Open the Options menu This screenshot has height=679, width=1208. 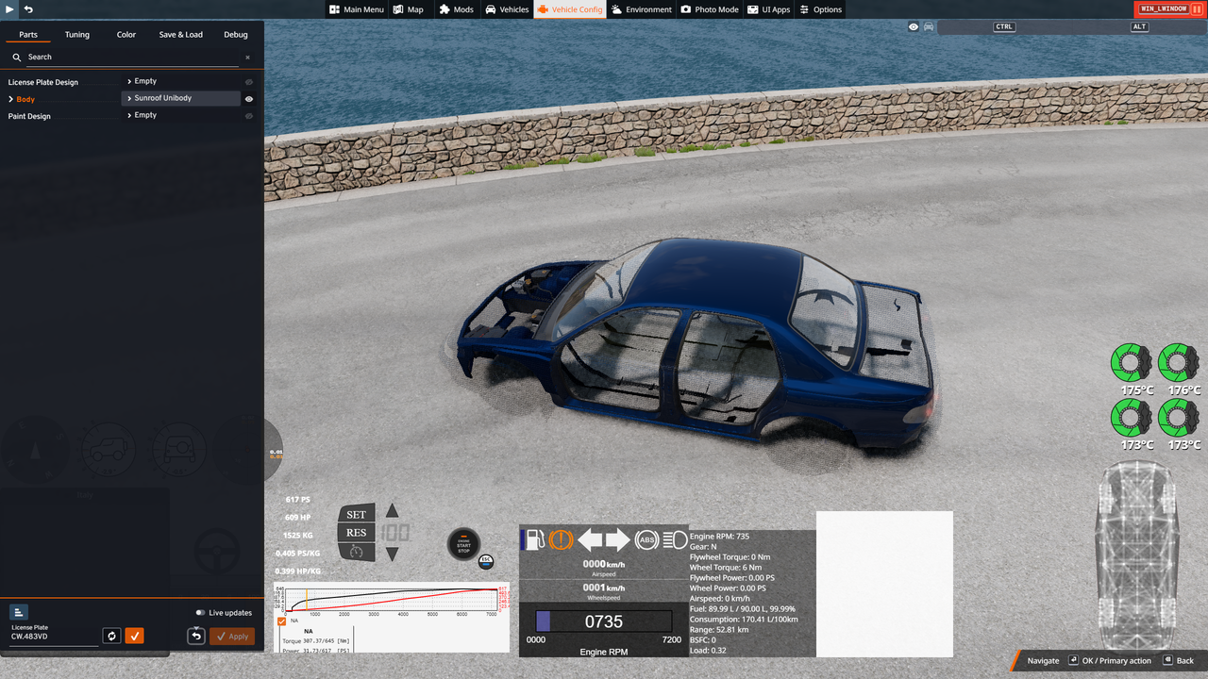tap(820, 9)
